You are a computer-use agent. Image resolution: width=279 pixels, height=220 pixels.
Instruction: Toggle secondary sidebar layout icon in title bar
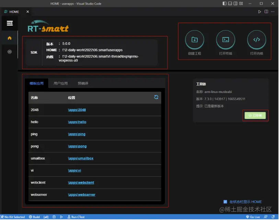tap(235, 3)
